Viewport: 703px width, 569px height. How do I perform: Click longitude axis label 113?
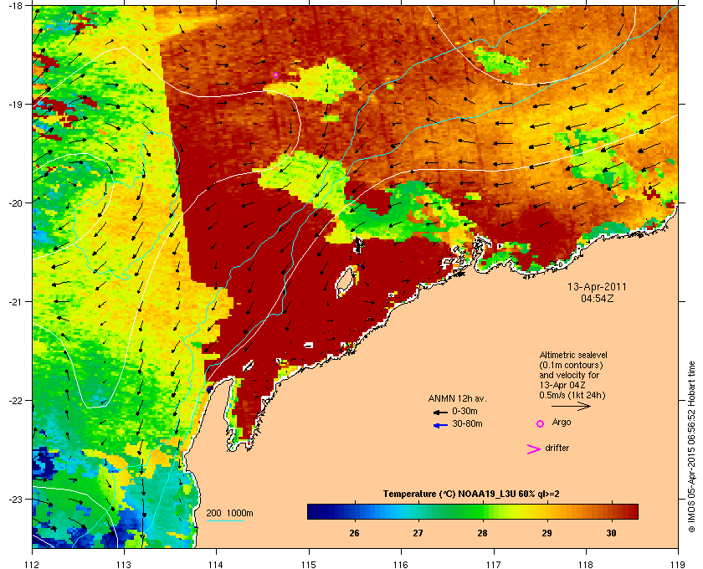pos(124,564)
